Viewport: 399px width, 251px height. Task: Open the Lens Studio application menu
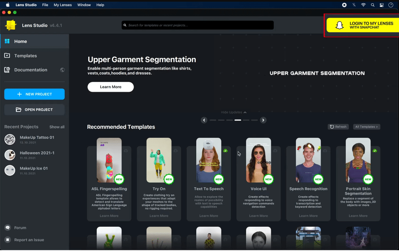pos(26,5)
